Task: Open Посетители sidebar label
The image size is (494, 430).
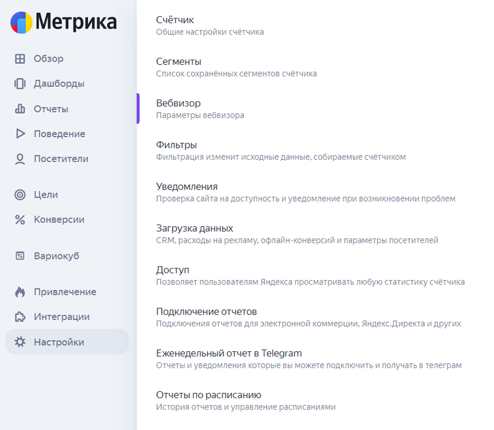Action: coord(61,159)
